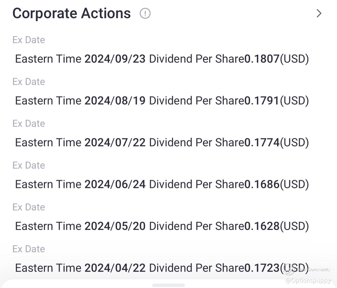The image size is (337, 288).
Task: Click the info icon beside Corporate Actions
Action: click(145, 13)
